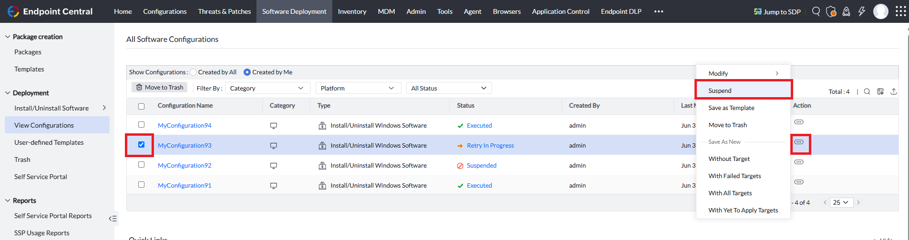Select Save as Template menu entry
The height and width of the screenshot is (240, 909).
point(731,108)
